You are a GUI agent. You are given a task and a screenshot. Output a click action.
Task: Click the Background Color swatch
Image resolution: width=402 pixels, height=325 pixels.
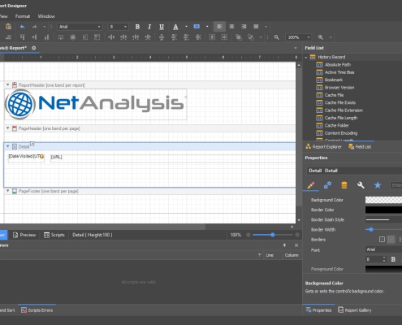pos(383,200)
